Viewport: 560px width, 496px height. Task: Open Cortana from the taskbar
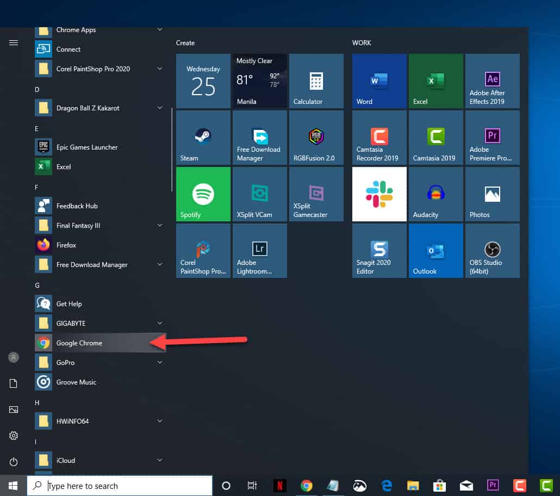click(x=226, y=486)
